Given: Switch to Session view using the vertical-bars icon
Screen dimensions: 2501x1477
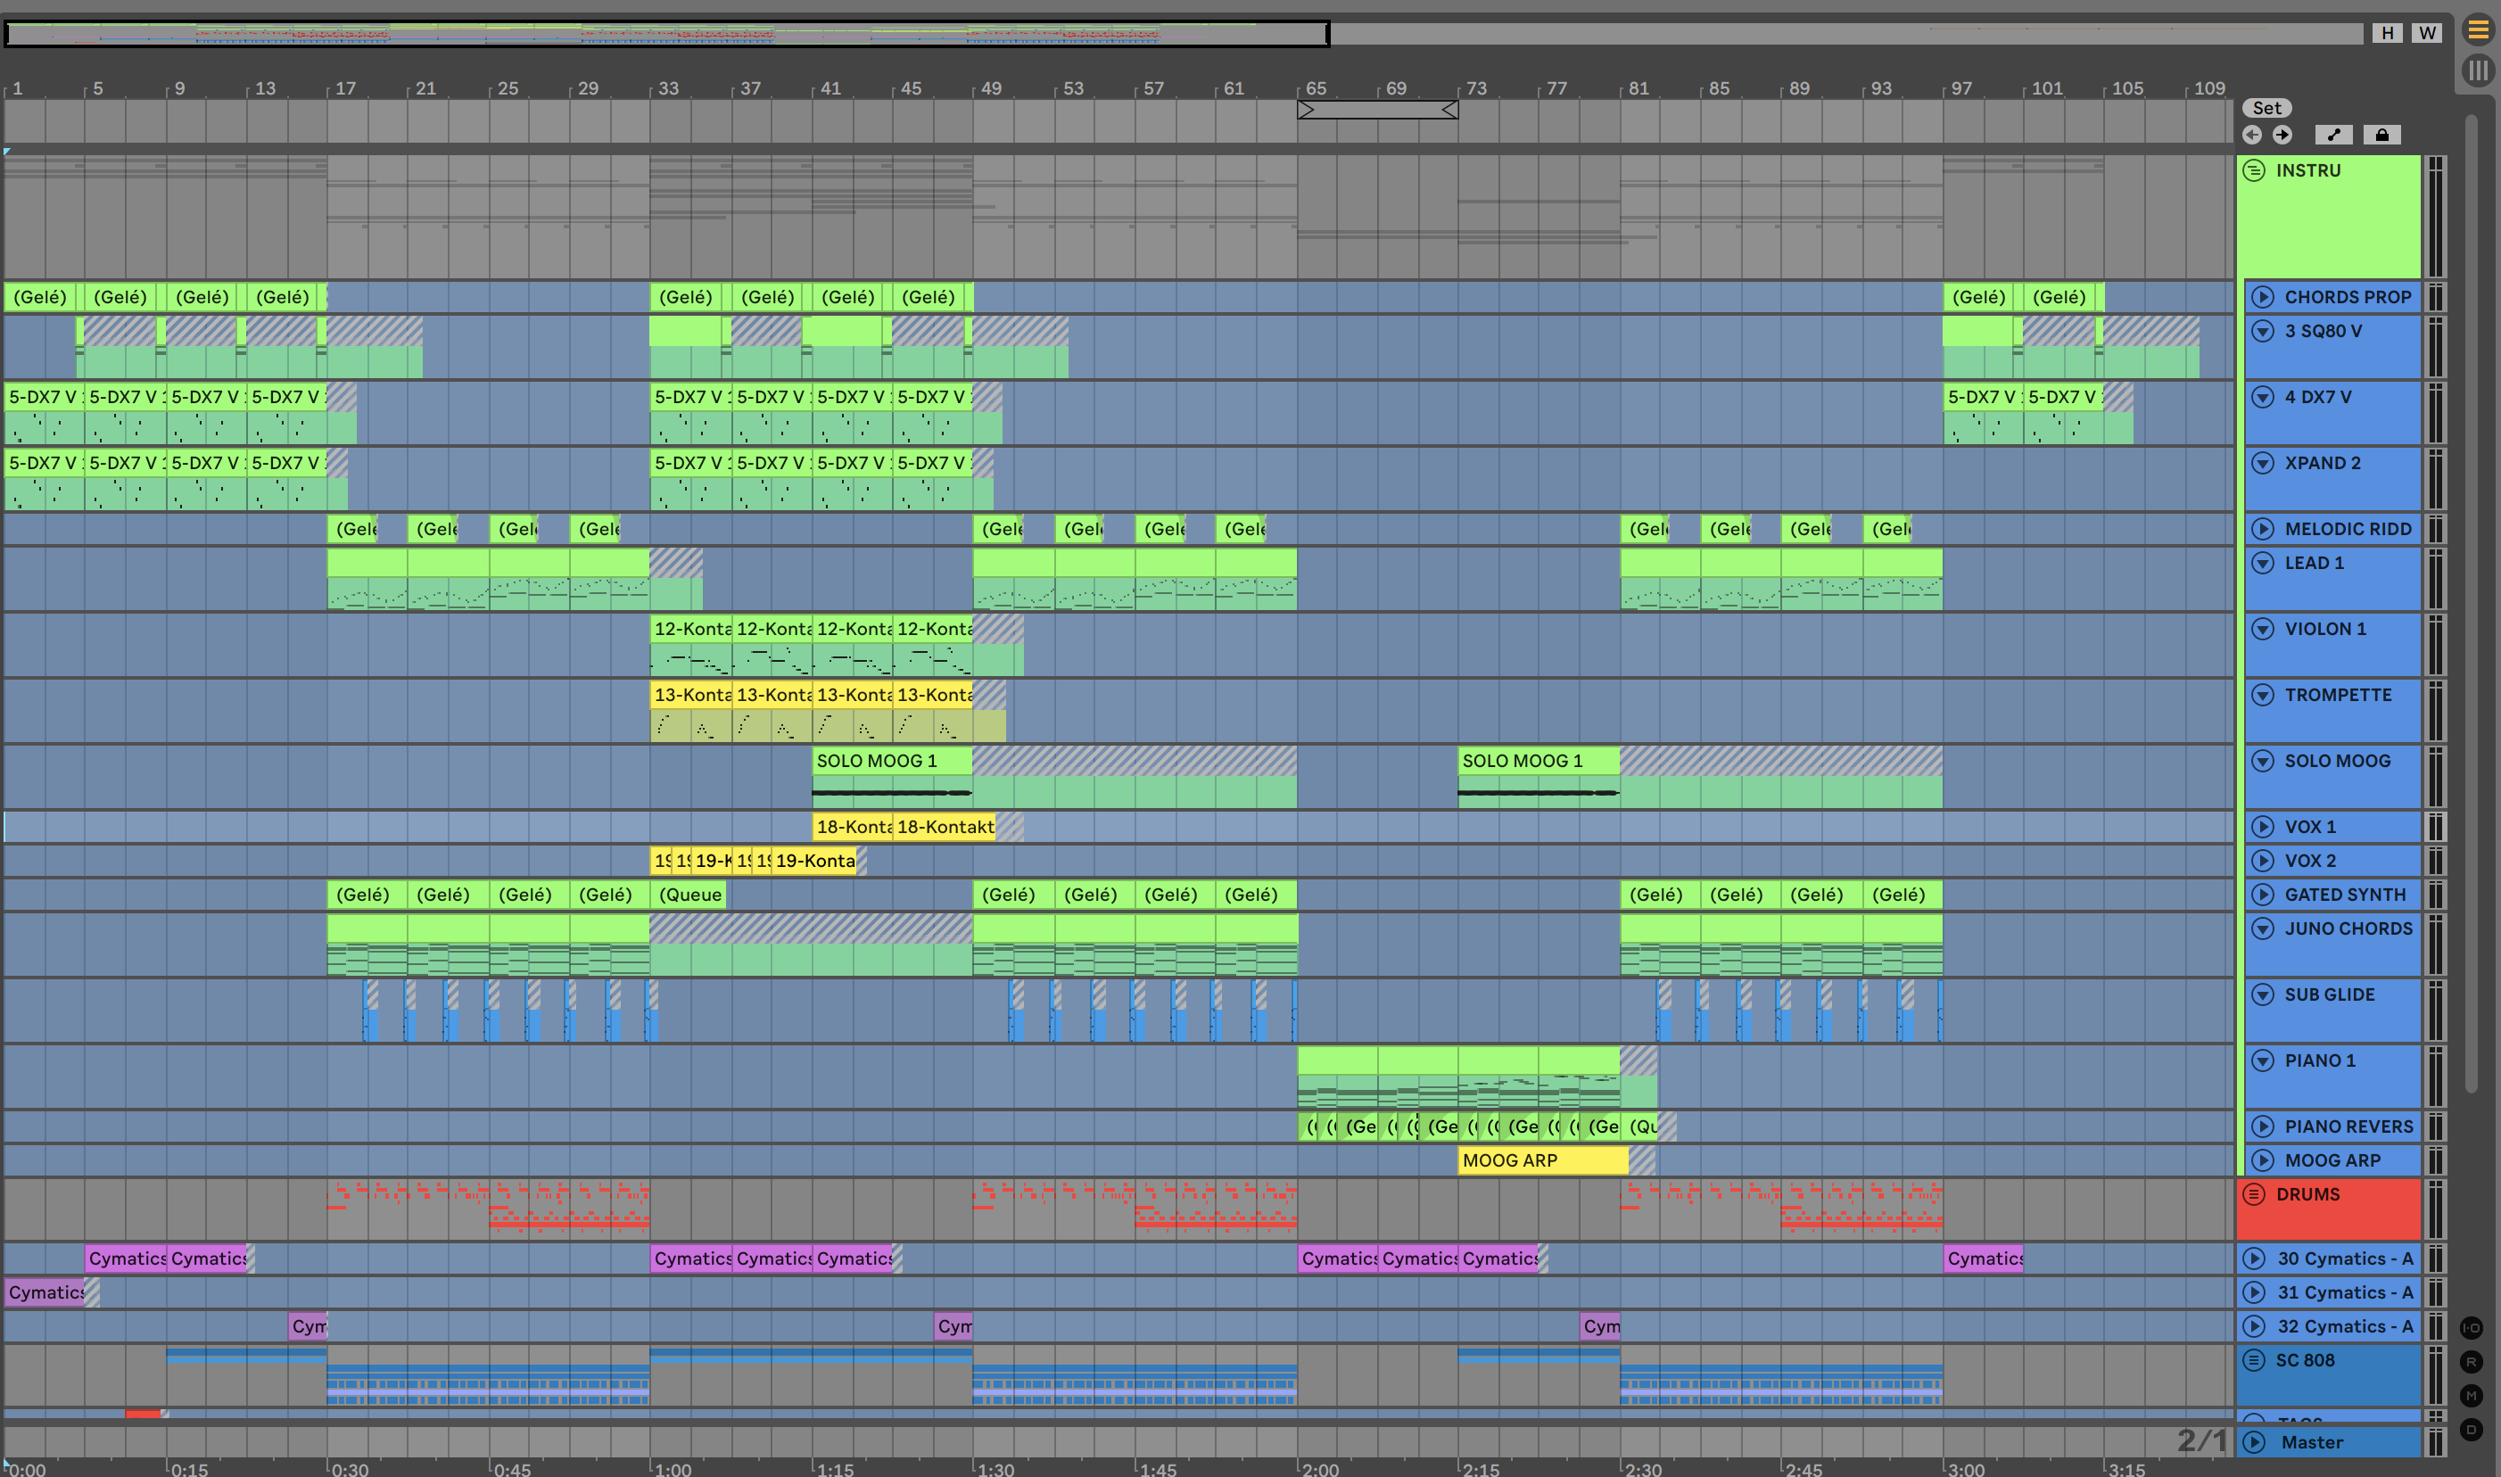Looking at the screenshot, I should tap(2478, 70).
